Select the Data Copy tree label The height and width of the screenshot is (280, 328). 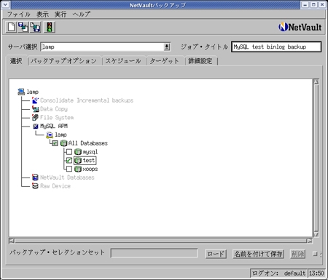pos(54,109)
